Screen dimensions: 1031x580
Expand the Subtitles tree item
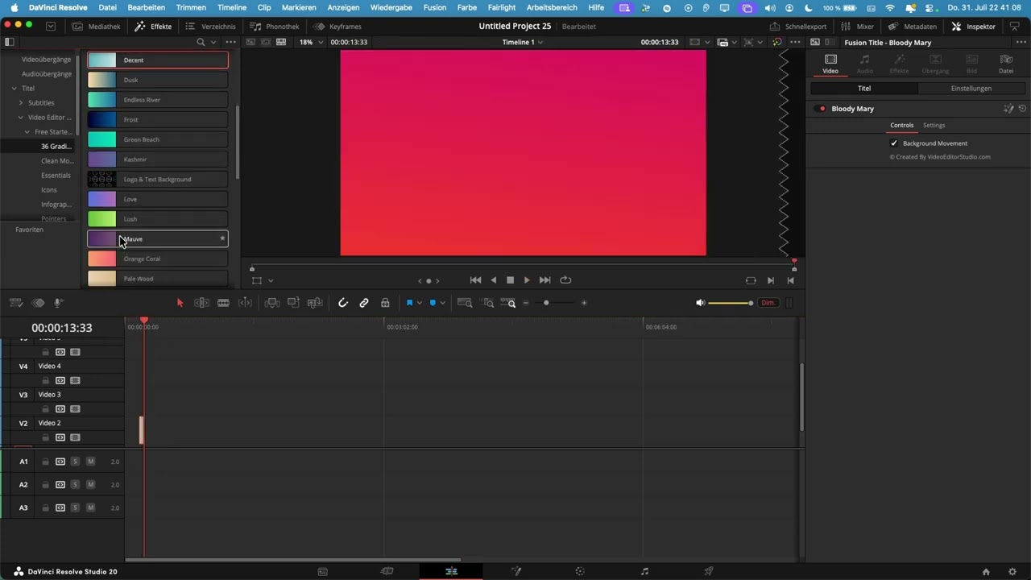(21, 103)
